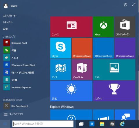The image size is (139, 128).
Task: Open the orange @{microsoft.win tile
Action: click(x=82, y=48)
